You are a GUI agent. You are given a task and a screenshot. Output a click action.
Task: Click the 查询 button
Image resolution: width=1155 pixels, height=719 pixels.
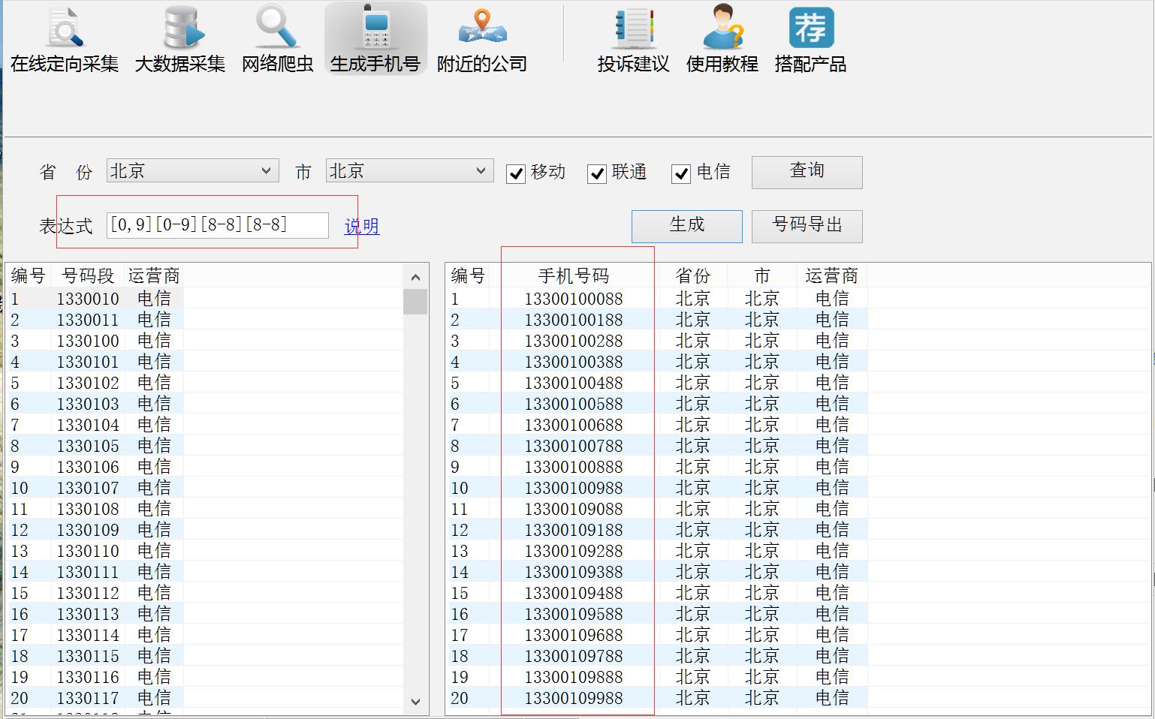tap(807, 172)
